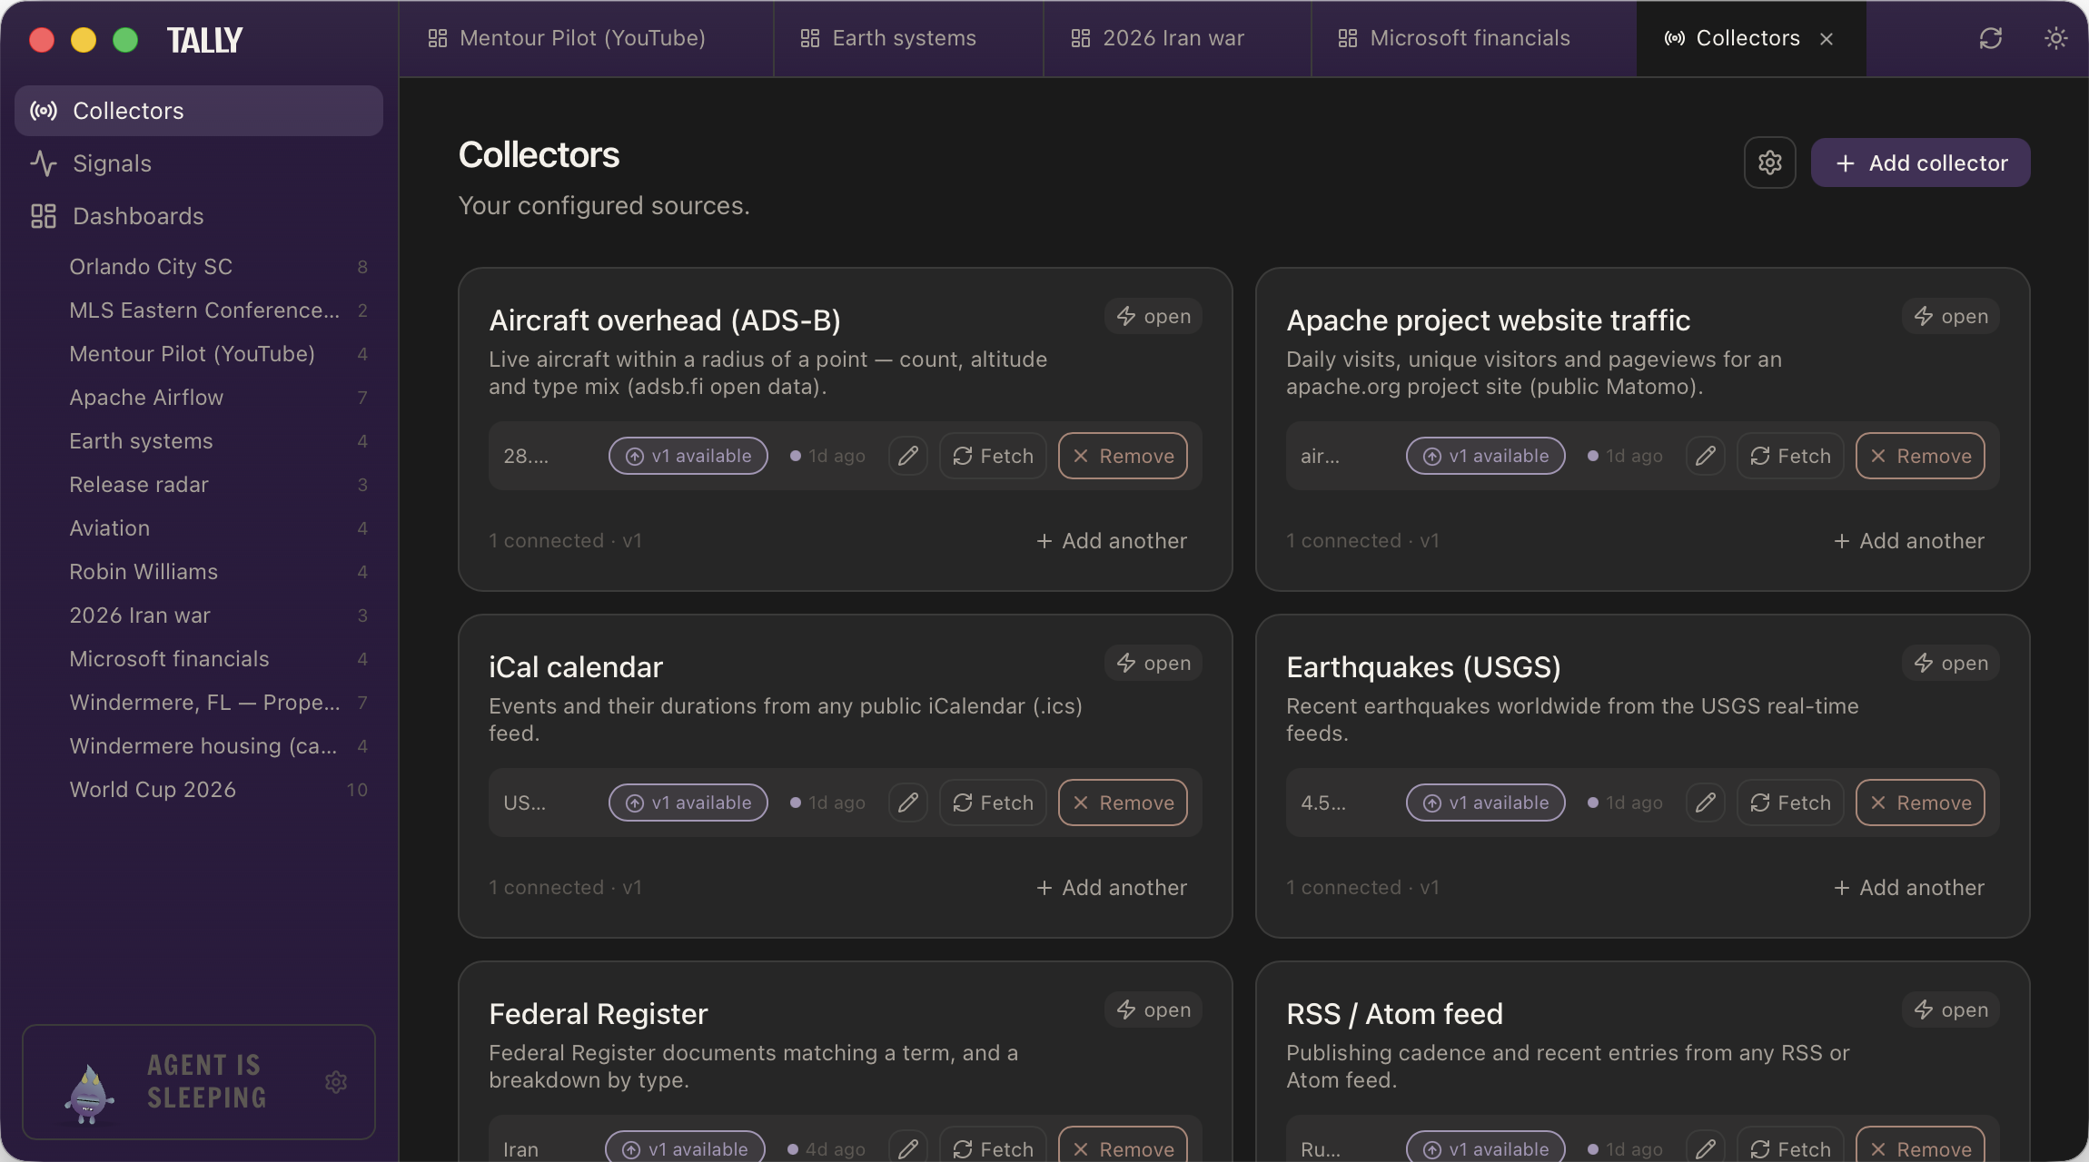Remove the iCal calendar source
The image size is (2089, 1162).
(x=1123, y=803)
